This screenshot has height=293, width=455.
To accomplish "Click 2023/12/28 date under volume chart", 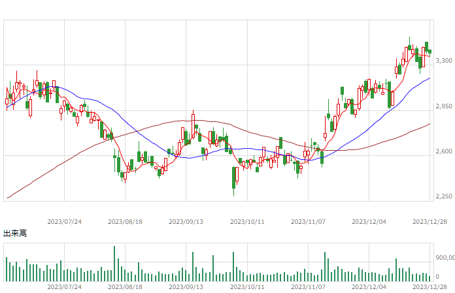I will pos(430,287).
